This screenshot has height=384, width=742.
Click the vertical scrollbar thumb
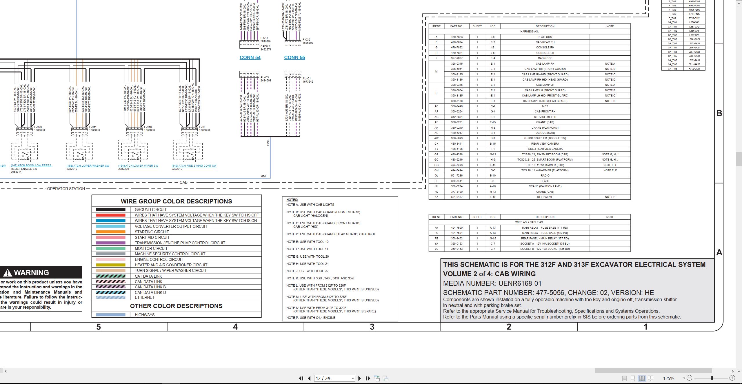click(x=739, y=159)
